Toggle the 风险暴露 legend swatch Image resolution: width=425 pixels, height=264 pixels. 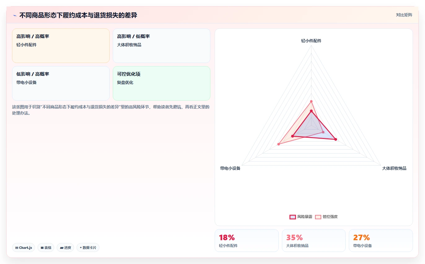click(292, 217)
